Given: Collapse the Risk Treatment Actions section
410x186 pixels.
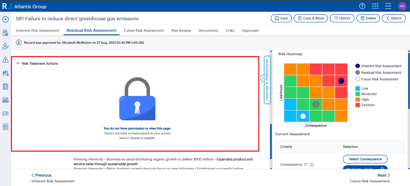Looking at the screenshot, I should click(18, 64).
